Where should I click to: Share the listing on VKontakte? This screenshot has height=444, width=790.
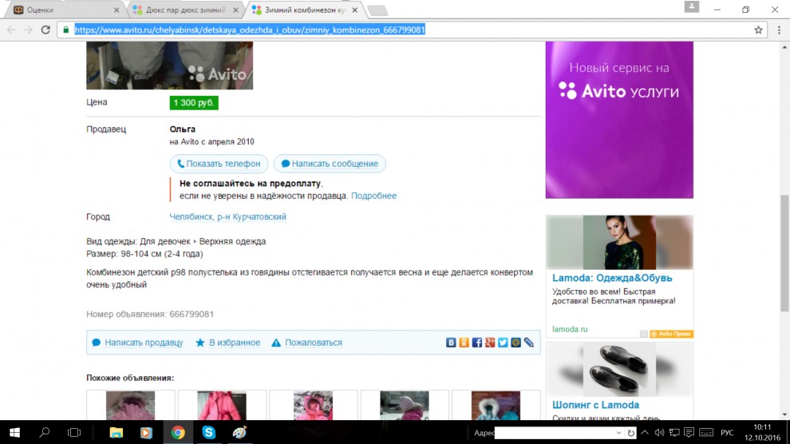click(x=451, y=343)
